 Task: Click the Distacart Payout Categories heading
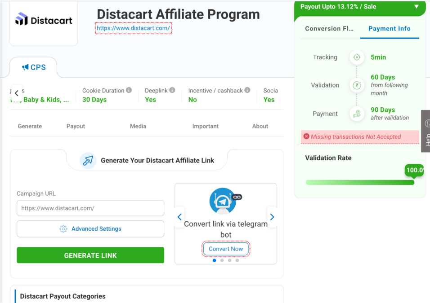point(63,296)
